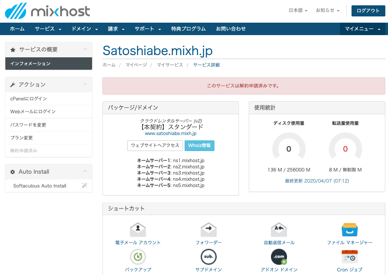Collapse the アクション panel chevron
Image resolution: width=388 pixels, height=275 pixels.
85,84
